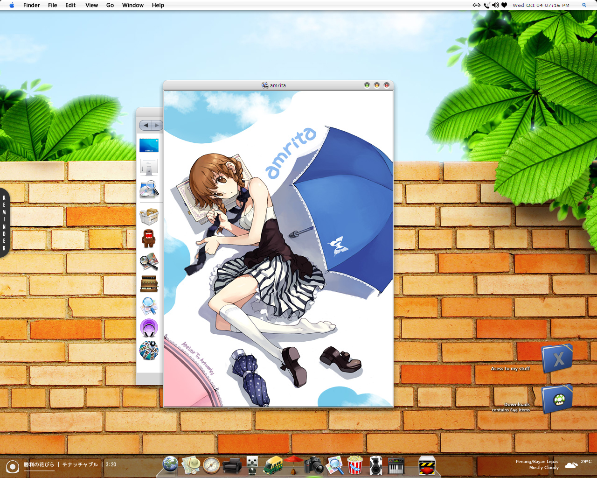The image size is (597, 478).
Task: Open the Preview magnifier icon in sidebar
Action: (x=149, y=306)
